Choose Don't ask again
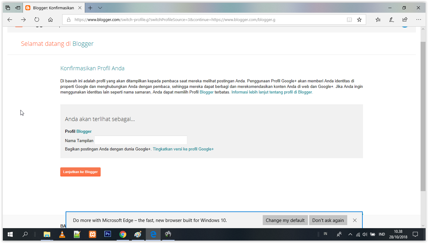The image size is (428, 243). tap(328, 220)
